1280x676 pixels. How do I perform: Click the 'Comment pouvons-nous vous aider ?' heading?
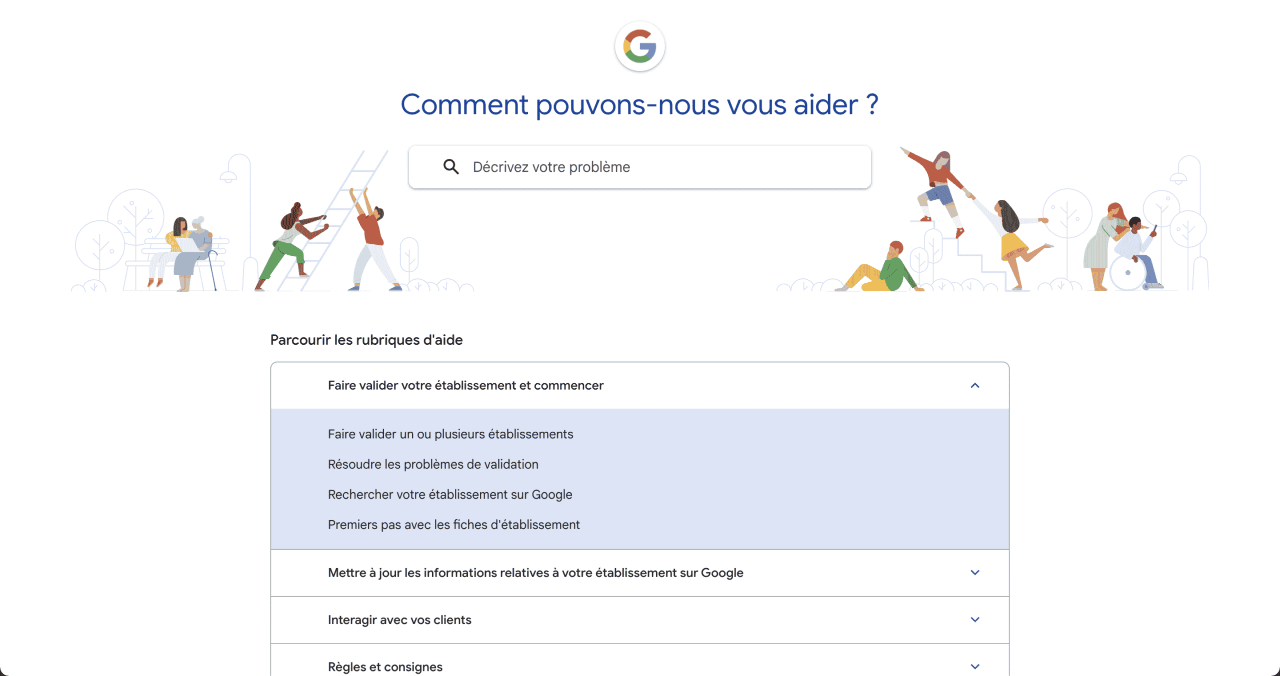[639, 104]
